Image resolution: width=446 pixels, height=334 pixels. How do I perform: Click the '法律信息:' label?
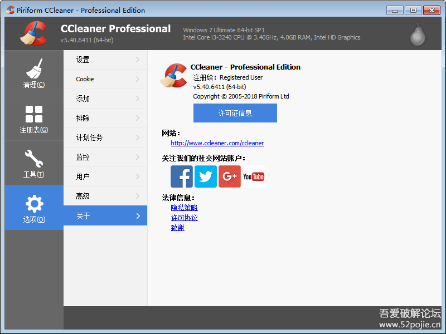pyautogui.click(x=178, y=198)
